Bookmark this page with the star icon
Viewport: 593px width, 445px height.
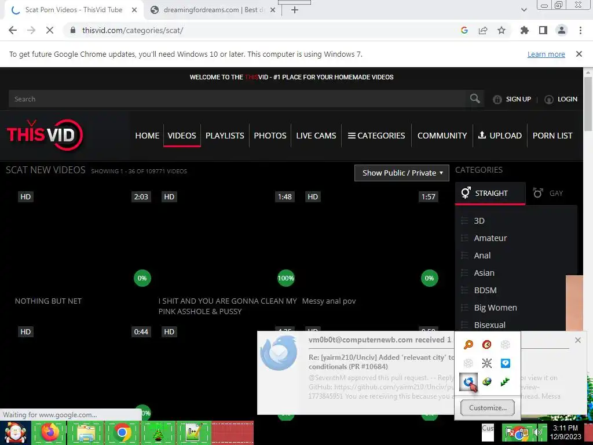pos(502,30)
